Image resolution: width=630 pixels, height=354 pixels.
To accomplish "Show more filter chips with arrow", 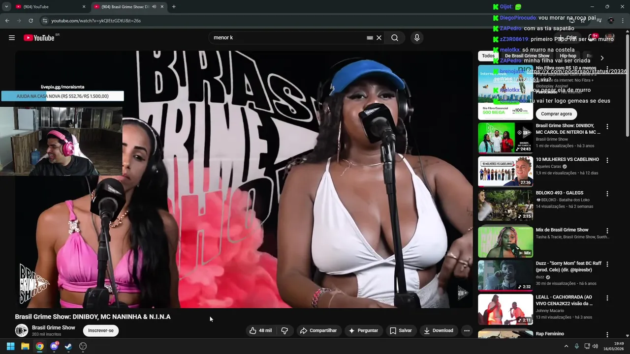I will coord(601,58).
